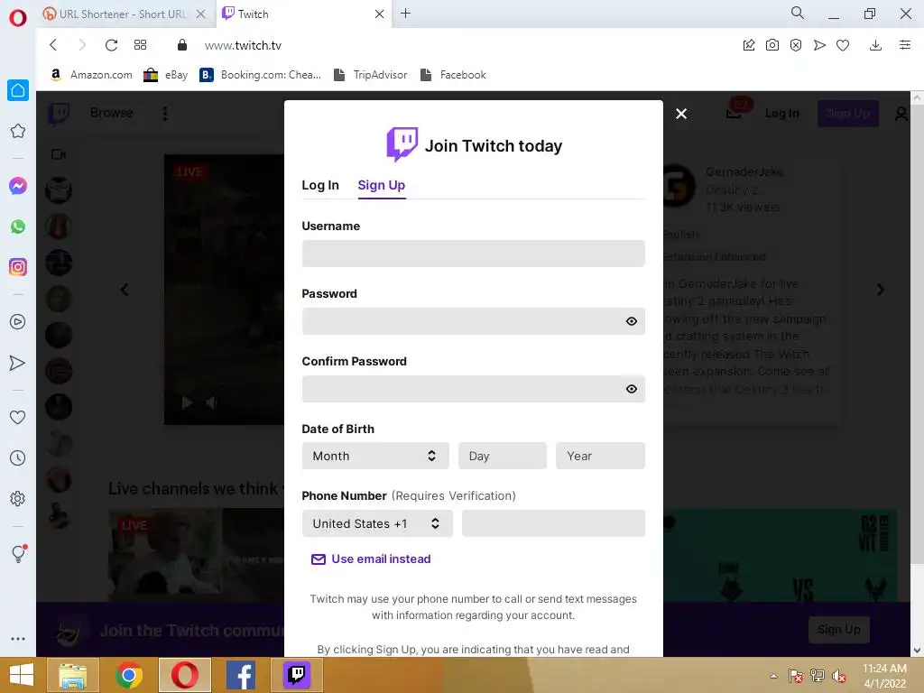Open the downloads arrow icon
The height and width of the screenshot is (693, 924).
[x=875, y=45]
